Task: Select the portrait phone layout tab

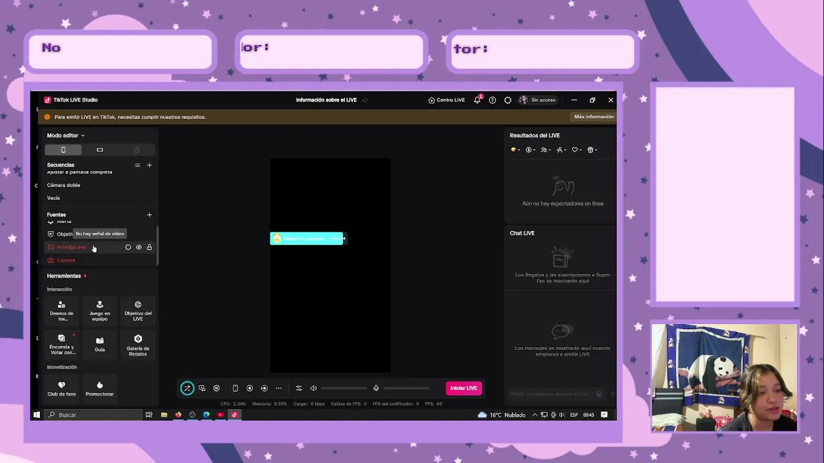Action: point(63,150)
